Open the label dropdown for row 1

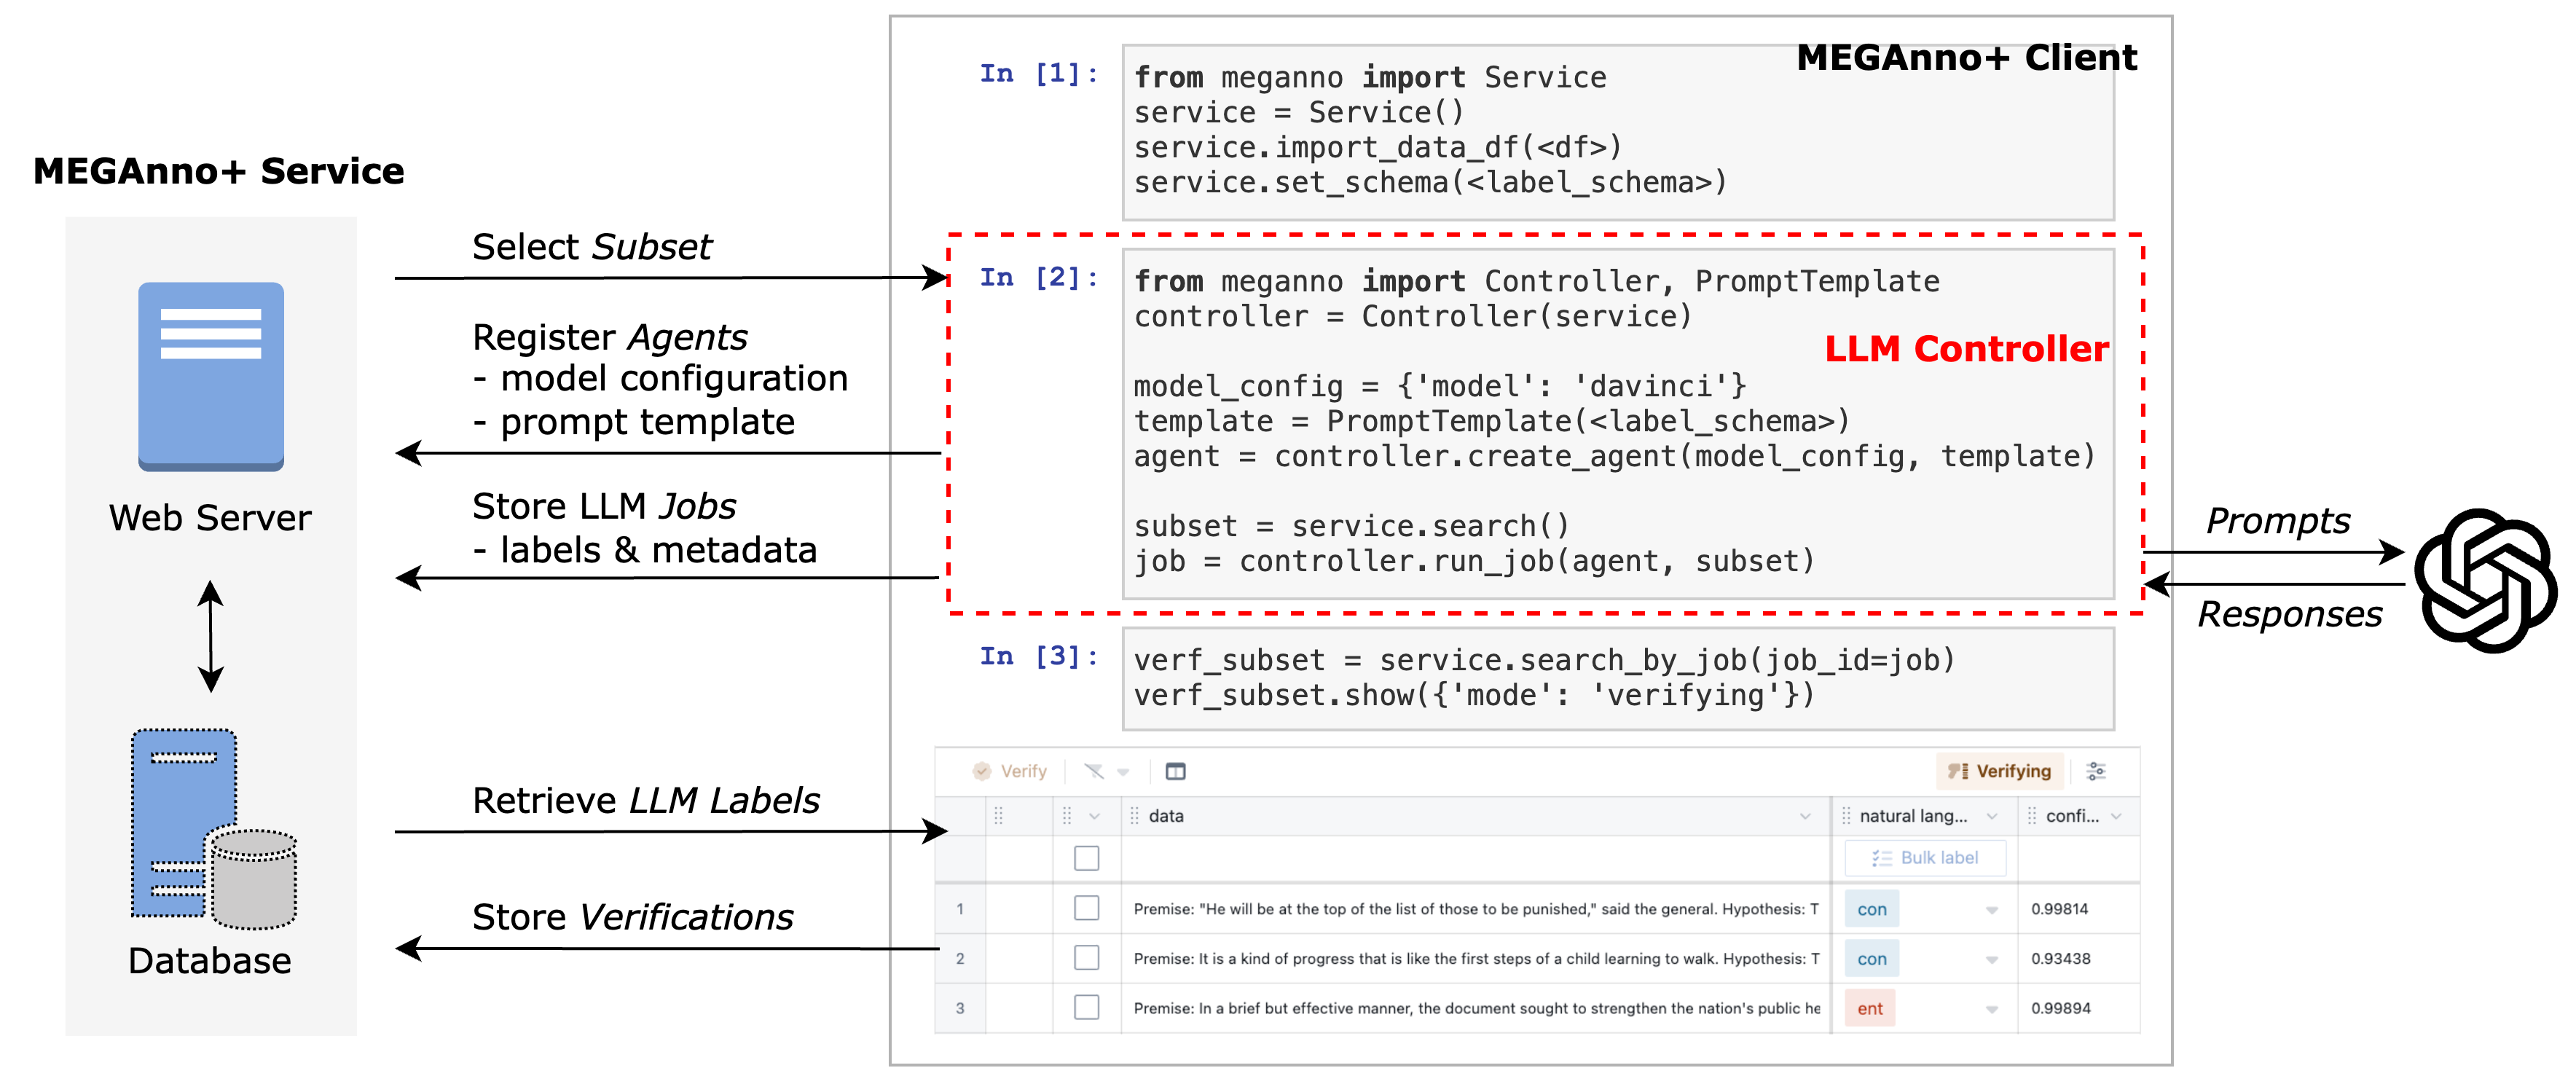click(x=1991, y=910)
